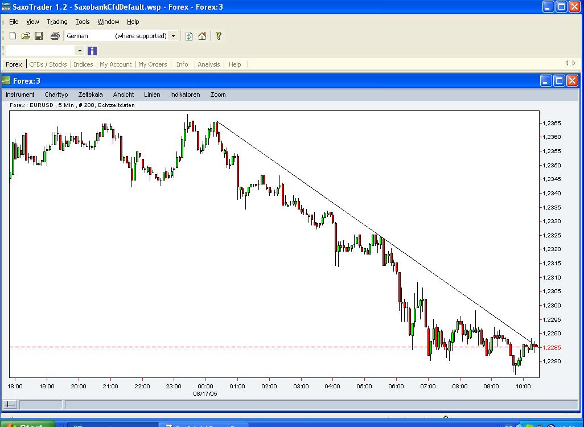Minimize the Forex:3 chart window
584x427 pixels.
coord(546,80)
